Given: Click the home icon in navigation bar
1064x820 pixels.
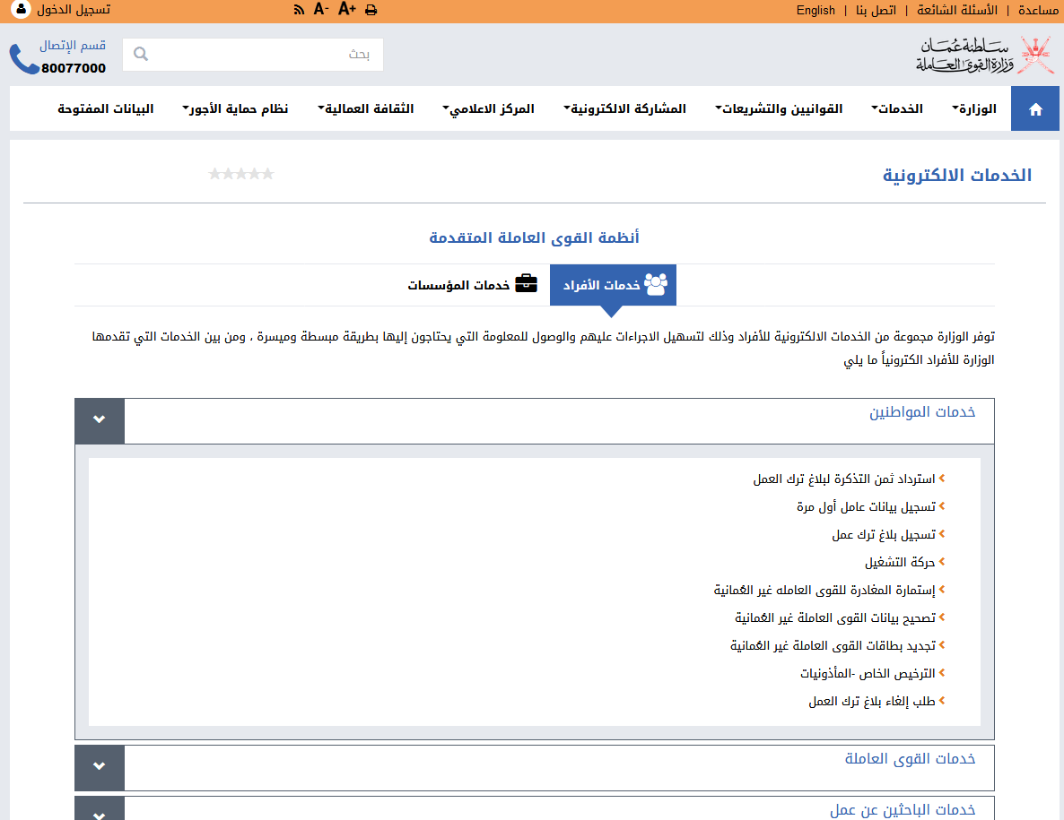Looking at the screenshot, I should [x=1035, y=109].
